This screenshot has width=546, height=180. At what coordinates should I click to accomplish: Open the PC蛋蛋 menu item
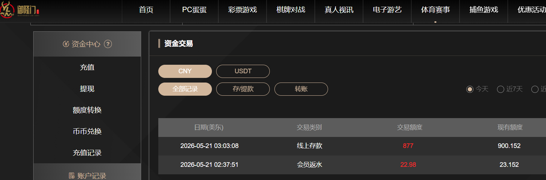[x=194, y=10]
